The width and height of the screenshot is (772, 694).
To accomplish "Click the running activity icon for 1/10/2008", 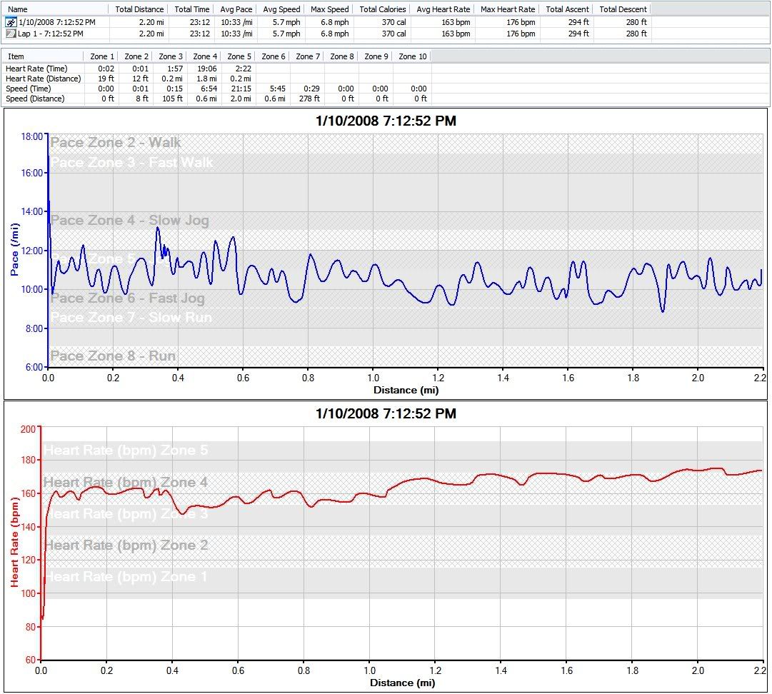I will [11, 22].
